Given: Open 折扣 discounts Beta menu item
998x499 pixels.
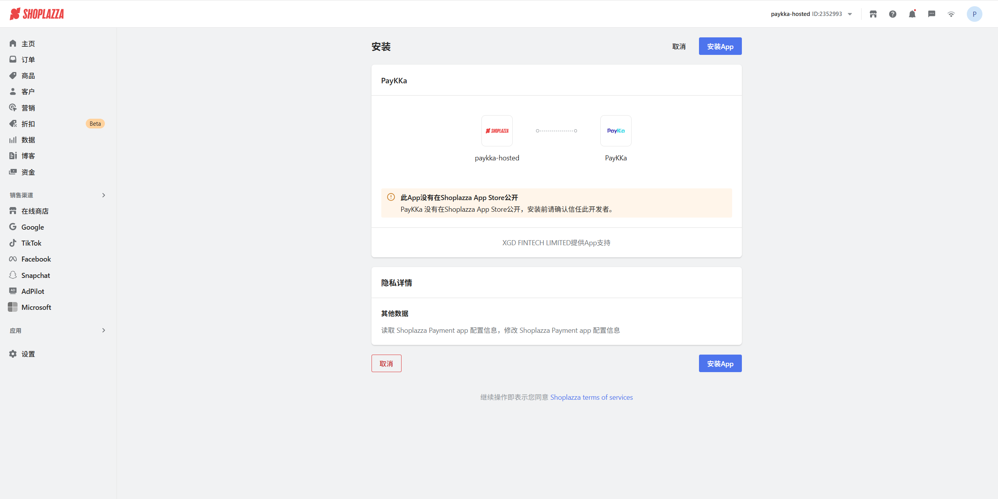Looking at the screenshot, I should tap(28, 124).
